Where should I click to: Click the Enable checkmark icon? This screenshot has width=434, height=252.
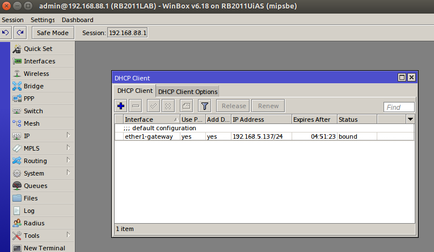[153, 106]
